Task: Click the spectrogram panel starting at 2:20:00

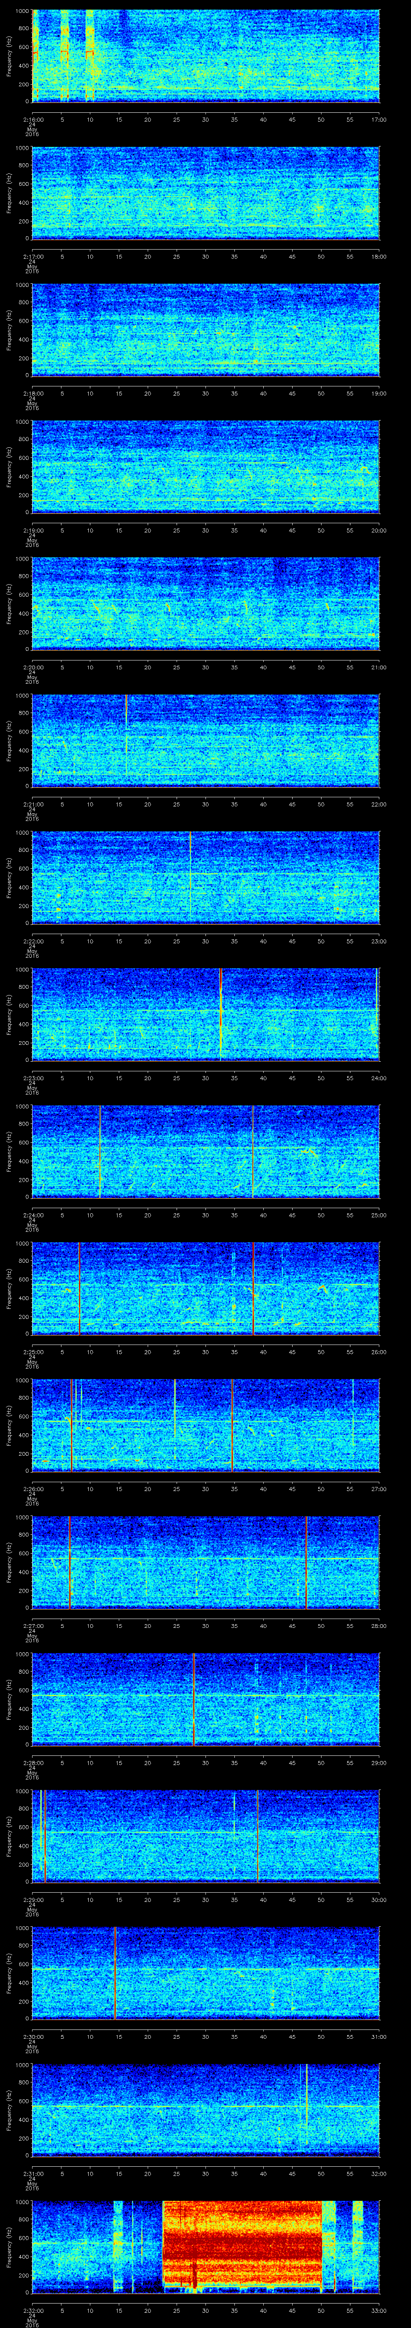Action: click(206, 604)
